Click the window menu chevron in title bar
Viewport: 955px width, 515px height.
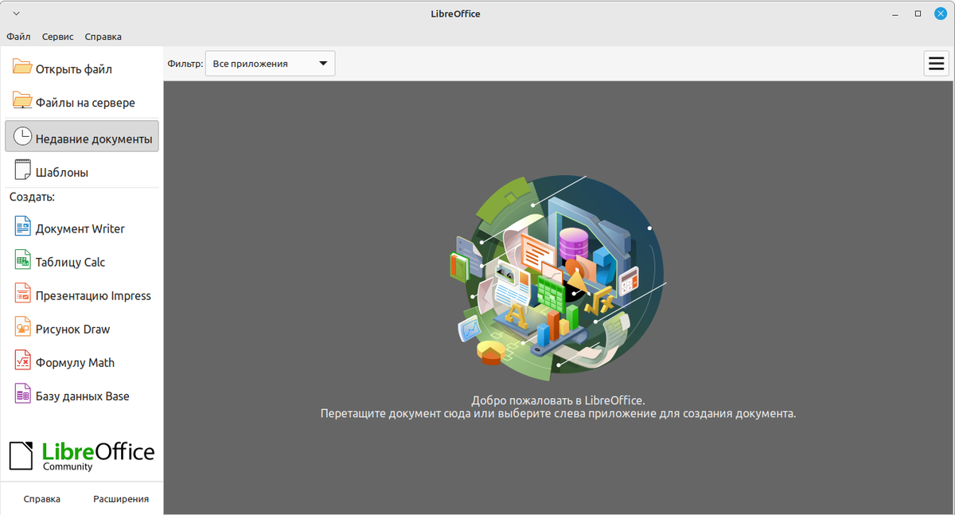point(17,14)
